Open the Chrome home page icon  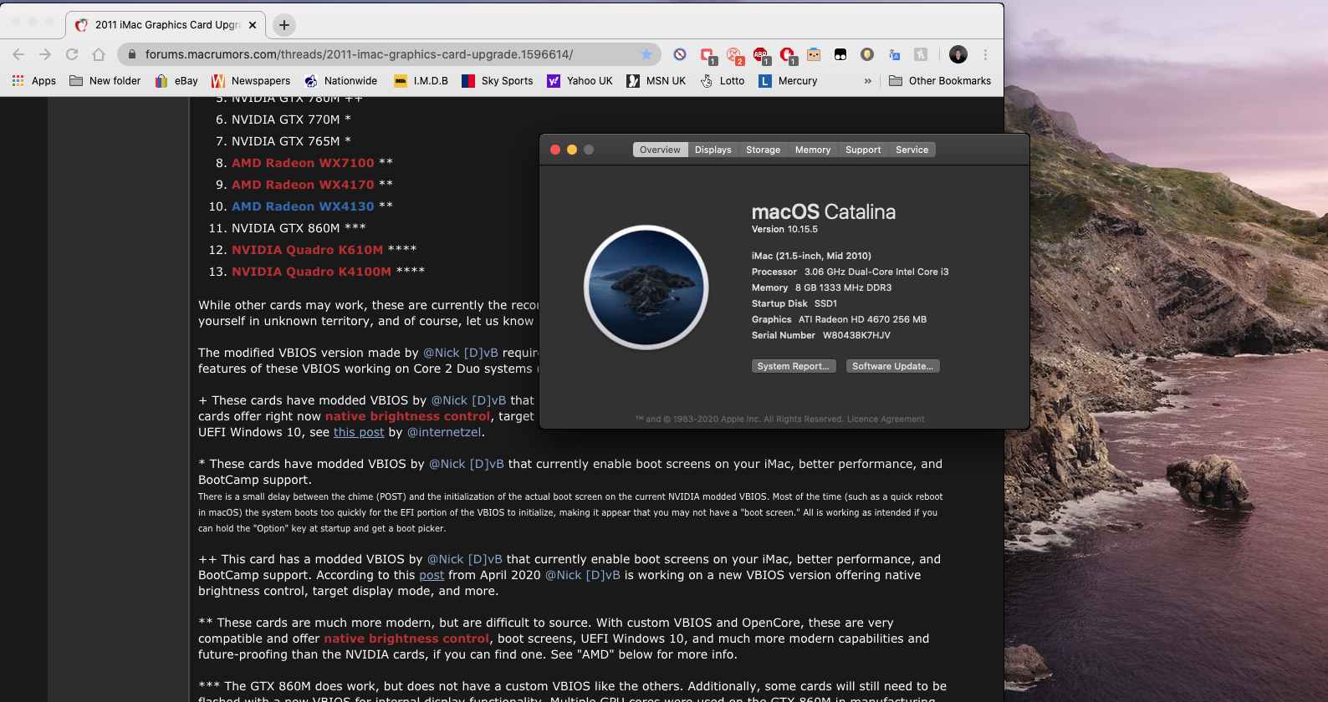coord(99,54)
